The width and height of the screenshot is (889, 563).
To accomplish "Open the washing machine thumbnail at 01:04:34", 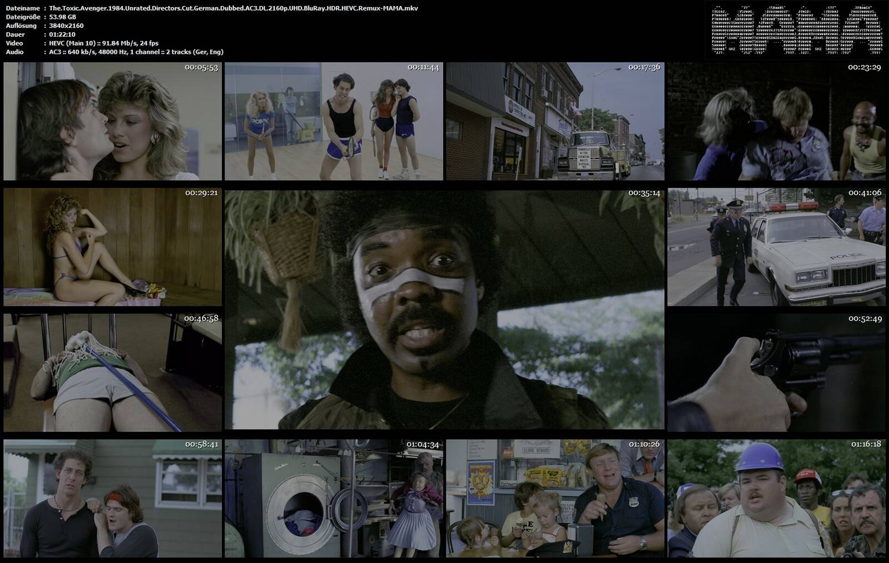I will coord(334,499).
